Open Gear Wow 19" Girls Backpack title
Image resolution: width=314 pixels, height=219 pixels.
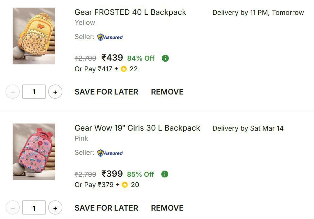pos(137,128)
